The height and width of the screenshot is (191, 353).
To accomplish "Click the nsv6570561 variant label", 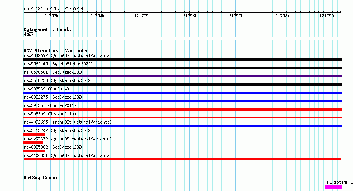I will click(55, 72).
